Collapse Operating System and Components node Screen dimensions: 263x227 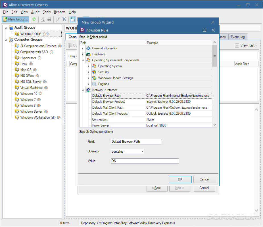pyautogui.click(x=83, y=60)
